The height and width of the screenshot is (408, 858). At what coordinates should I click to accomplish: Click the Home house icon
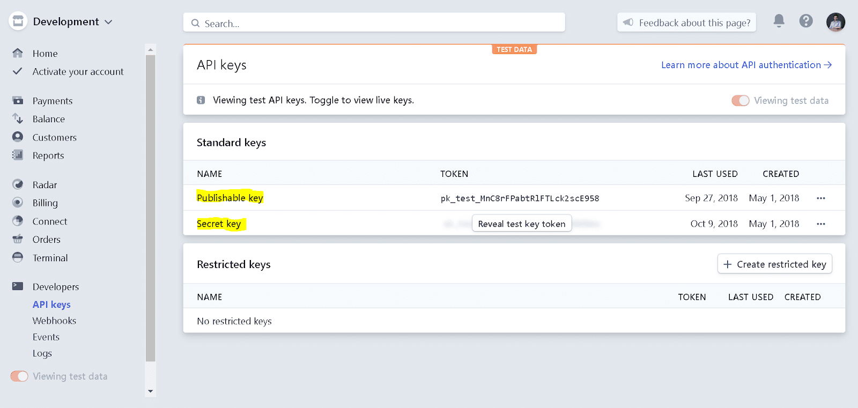pos(18,53)
